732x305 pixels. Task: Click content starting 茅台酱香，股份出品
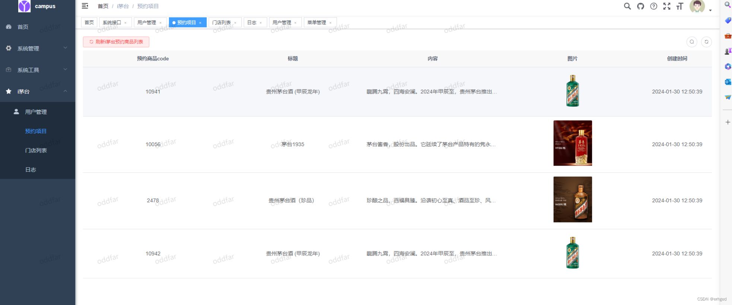tap(431, 144)
